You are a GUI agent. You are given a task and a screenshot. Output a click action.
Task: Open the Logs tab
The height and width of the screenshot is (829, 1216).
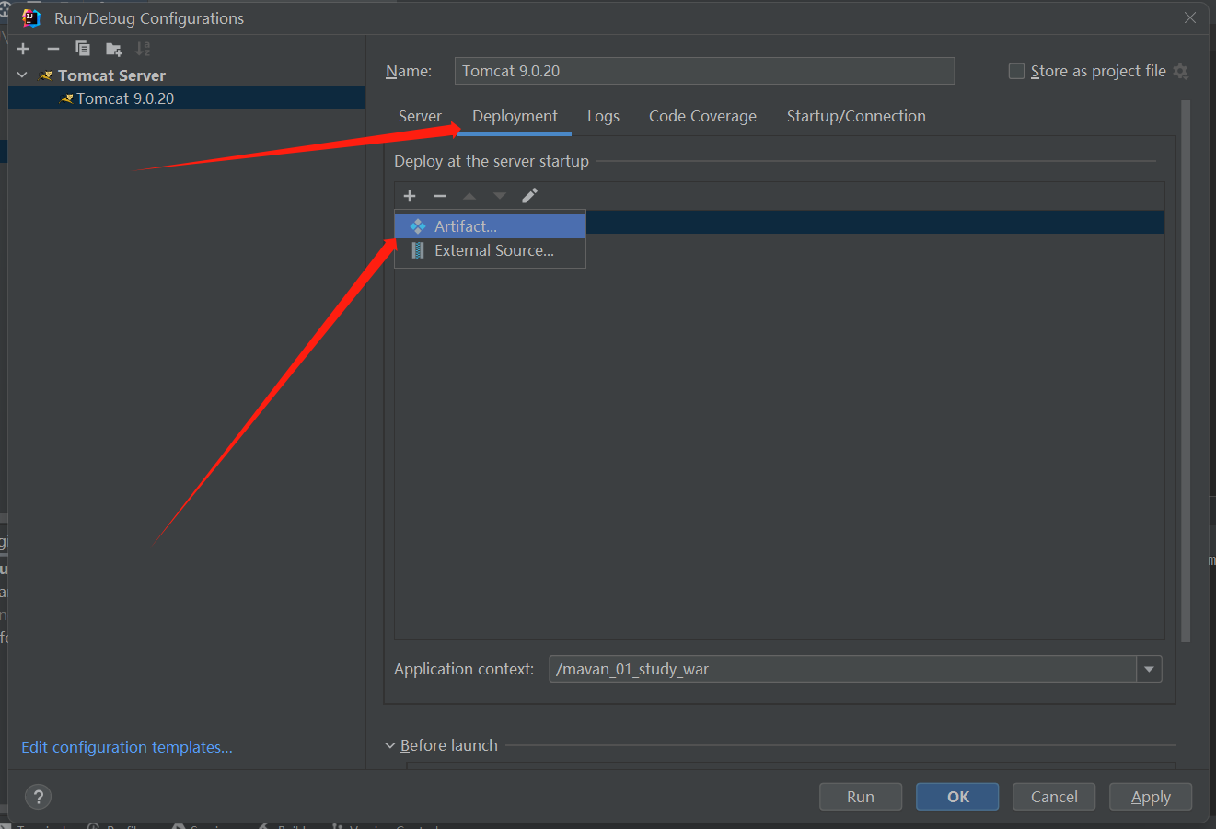603,116
